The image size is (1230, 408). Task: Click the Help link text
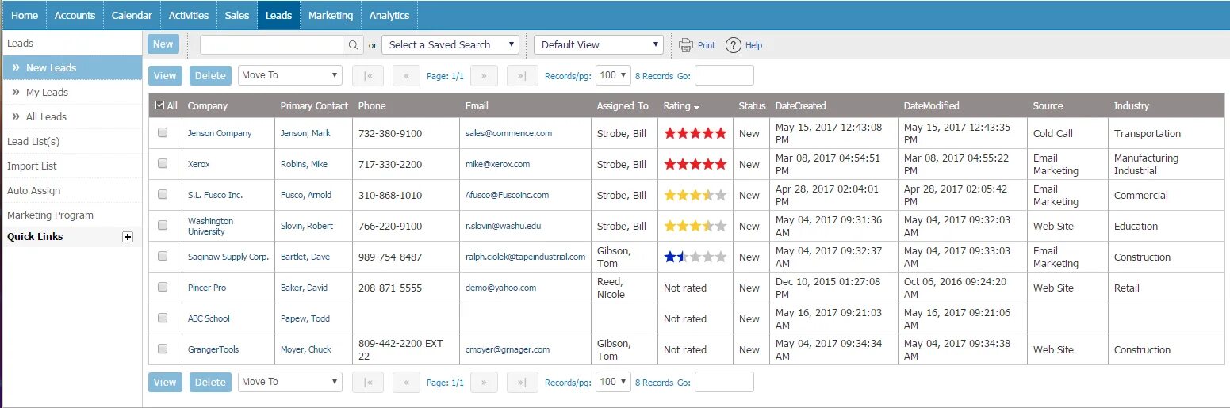pos(753,45)
